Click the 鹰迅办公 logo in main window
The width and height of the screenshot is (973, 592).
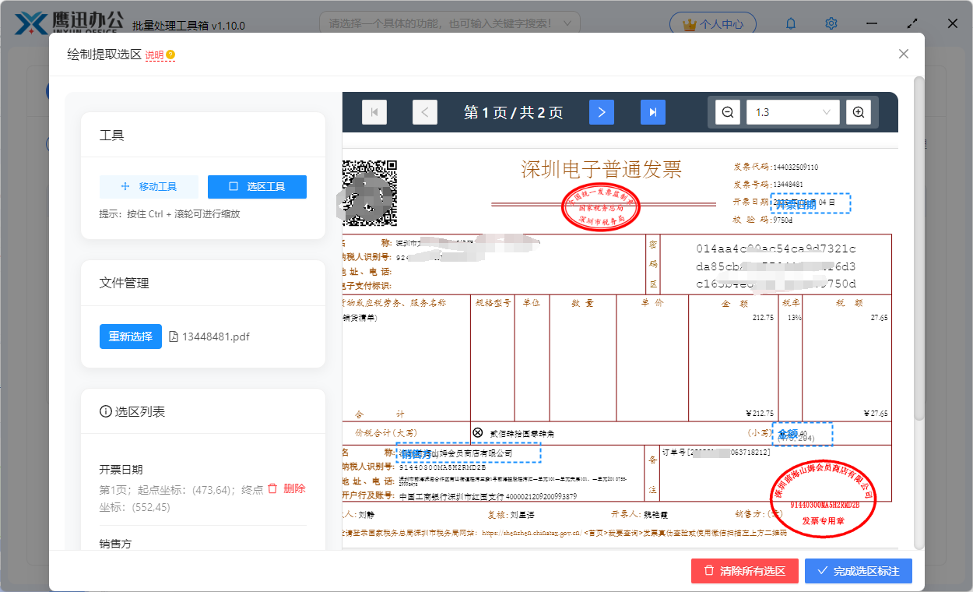69,23
